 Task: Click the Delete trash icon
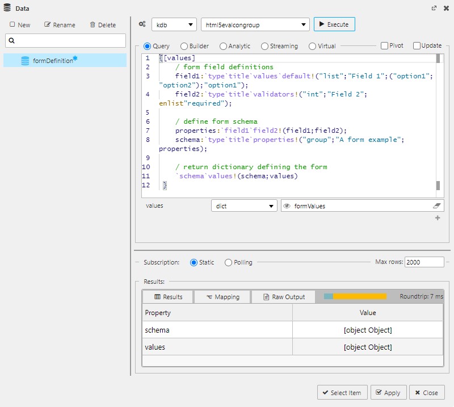[93, 25]
